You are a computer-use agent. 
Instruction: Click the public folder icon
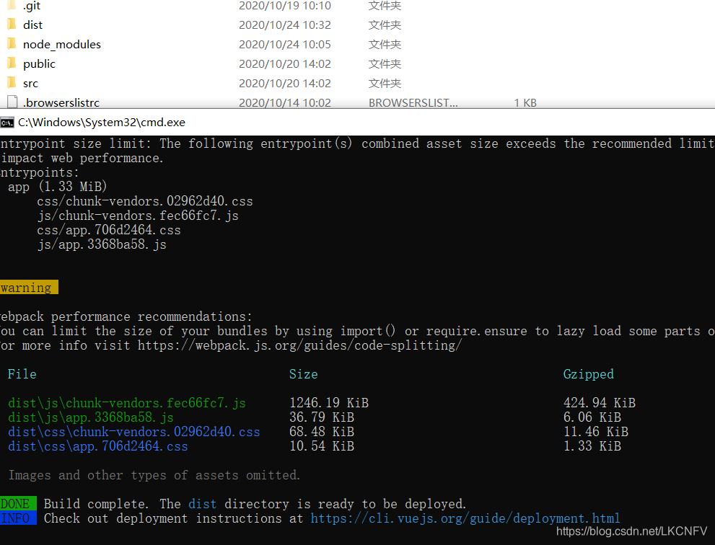tap(12, 63)
